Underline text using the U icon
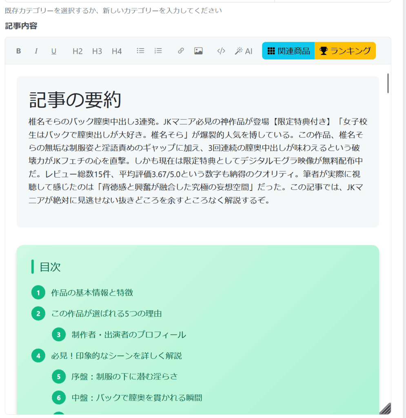This screenshot has height=418, width=406. click(54, 51)
